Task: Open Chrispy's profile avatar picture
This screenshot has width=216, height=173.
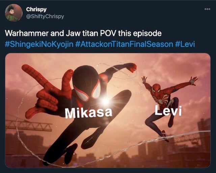Action: pos(13,13)
